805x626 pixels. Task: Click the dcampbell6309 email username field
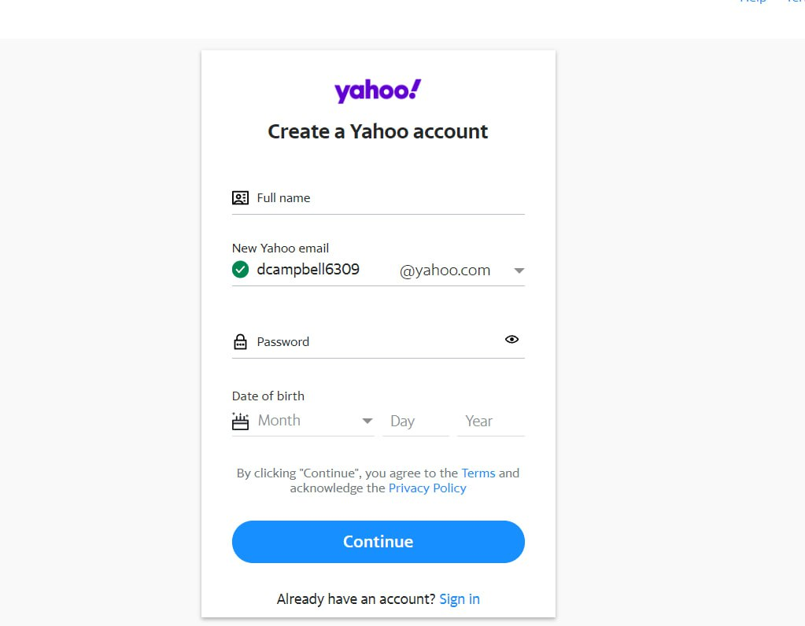click(315, 270)
